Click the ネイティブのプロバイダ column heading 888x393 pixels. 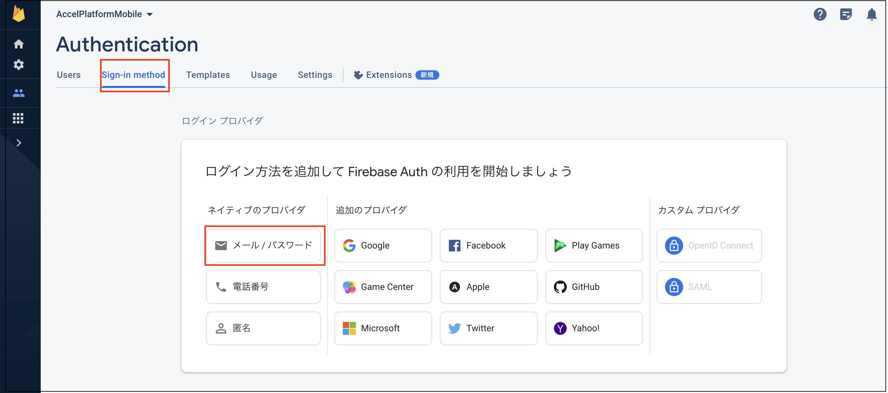[257, 210]
